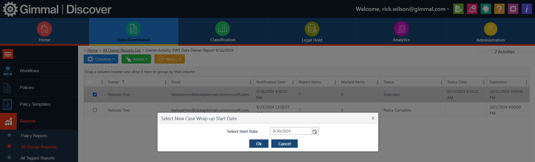Expand the Common dropdown button
The image size is (535, 162).
pos(101,59)
